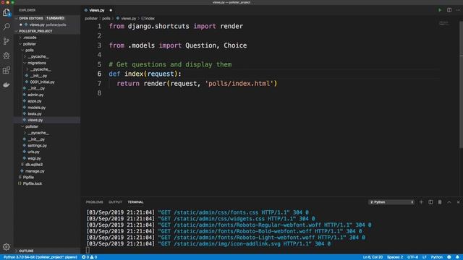463x260 pixels.
Task: Maximize the terminal panel with up chevron
Action: (449, 202)
